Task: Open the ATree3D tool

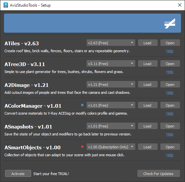Action: coord(170,64)
